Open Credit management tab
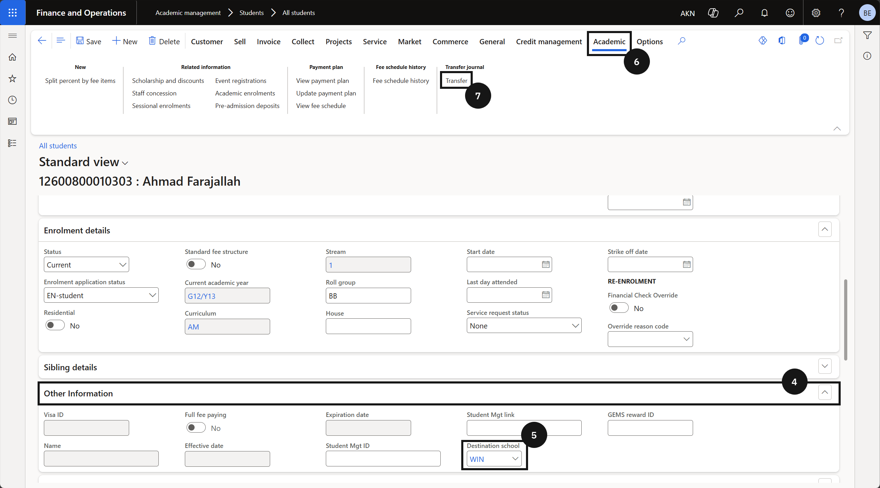 549,41
